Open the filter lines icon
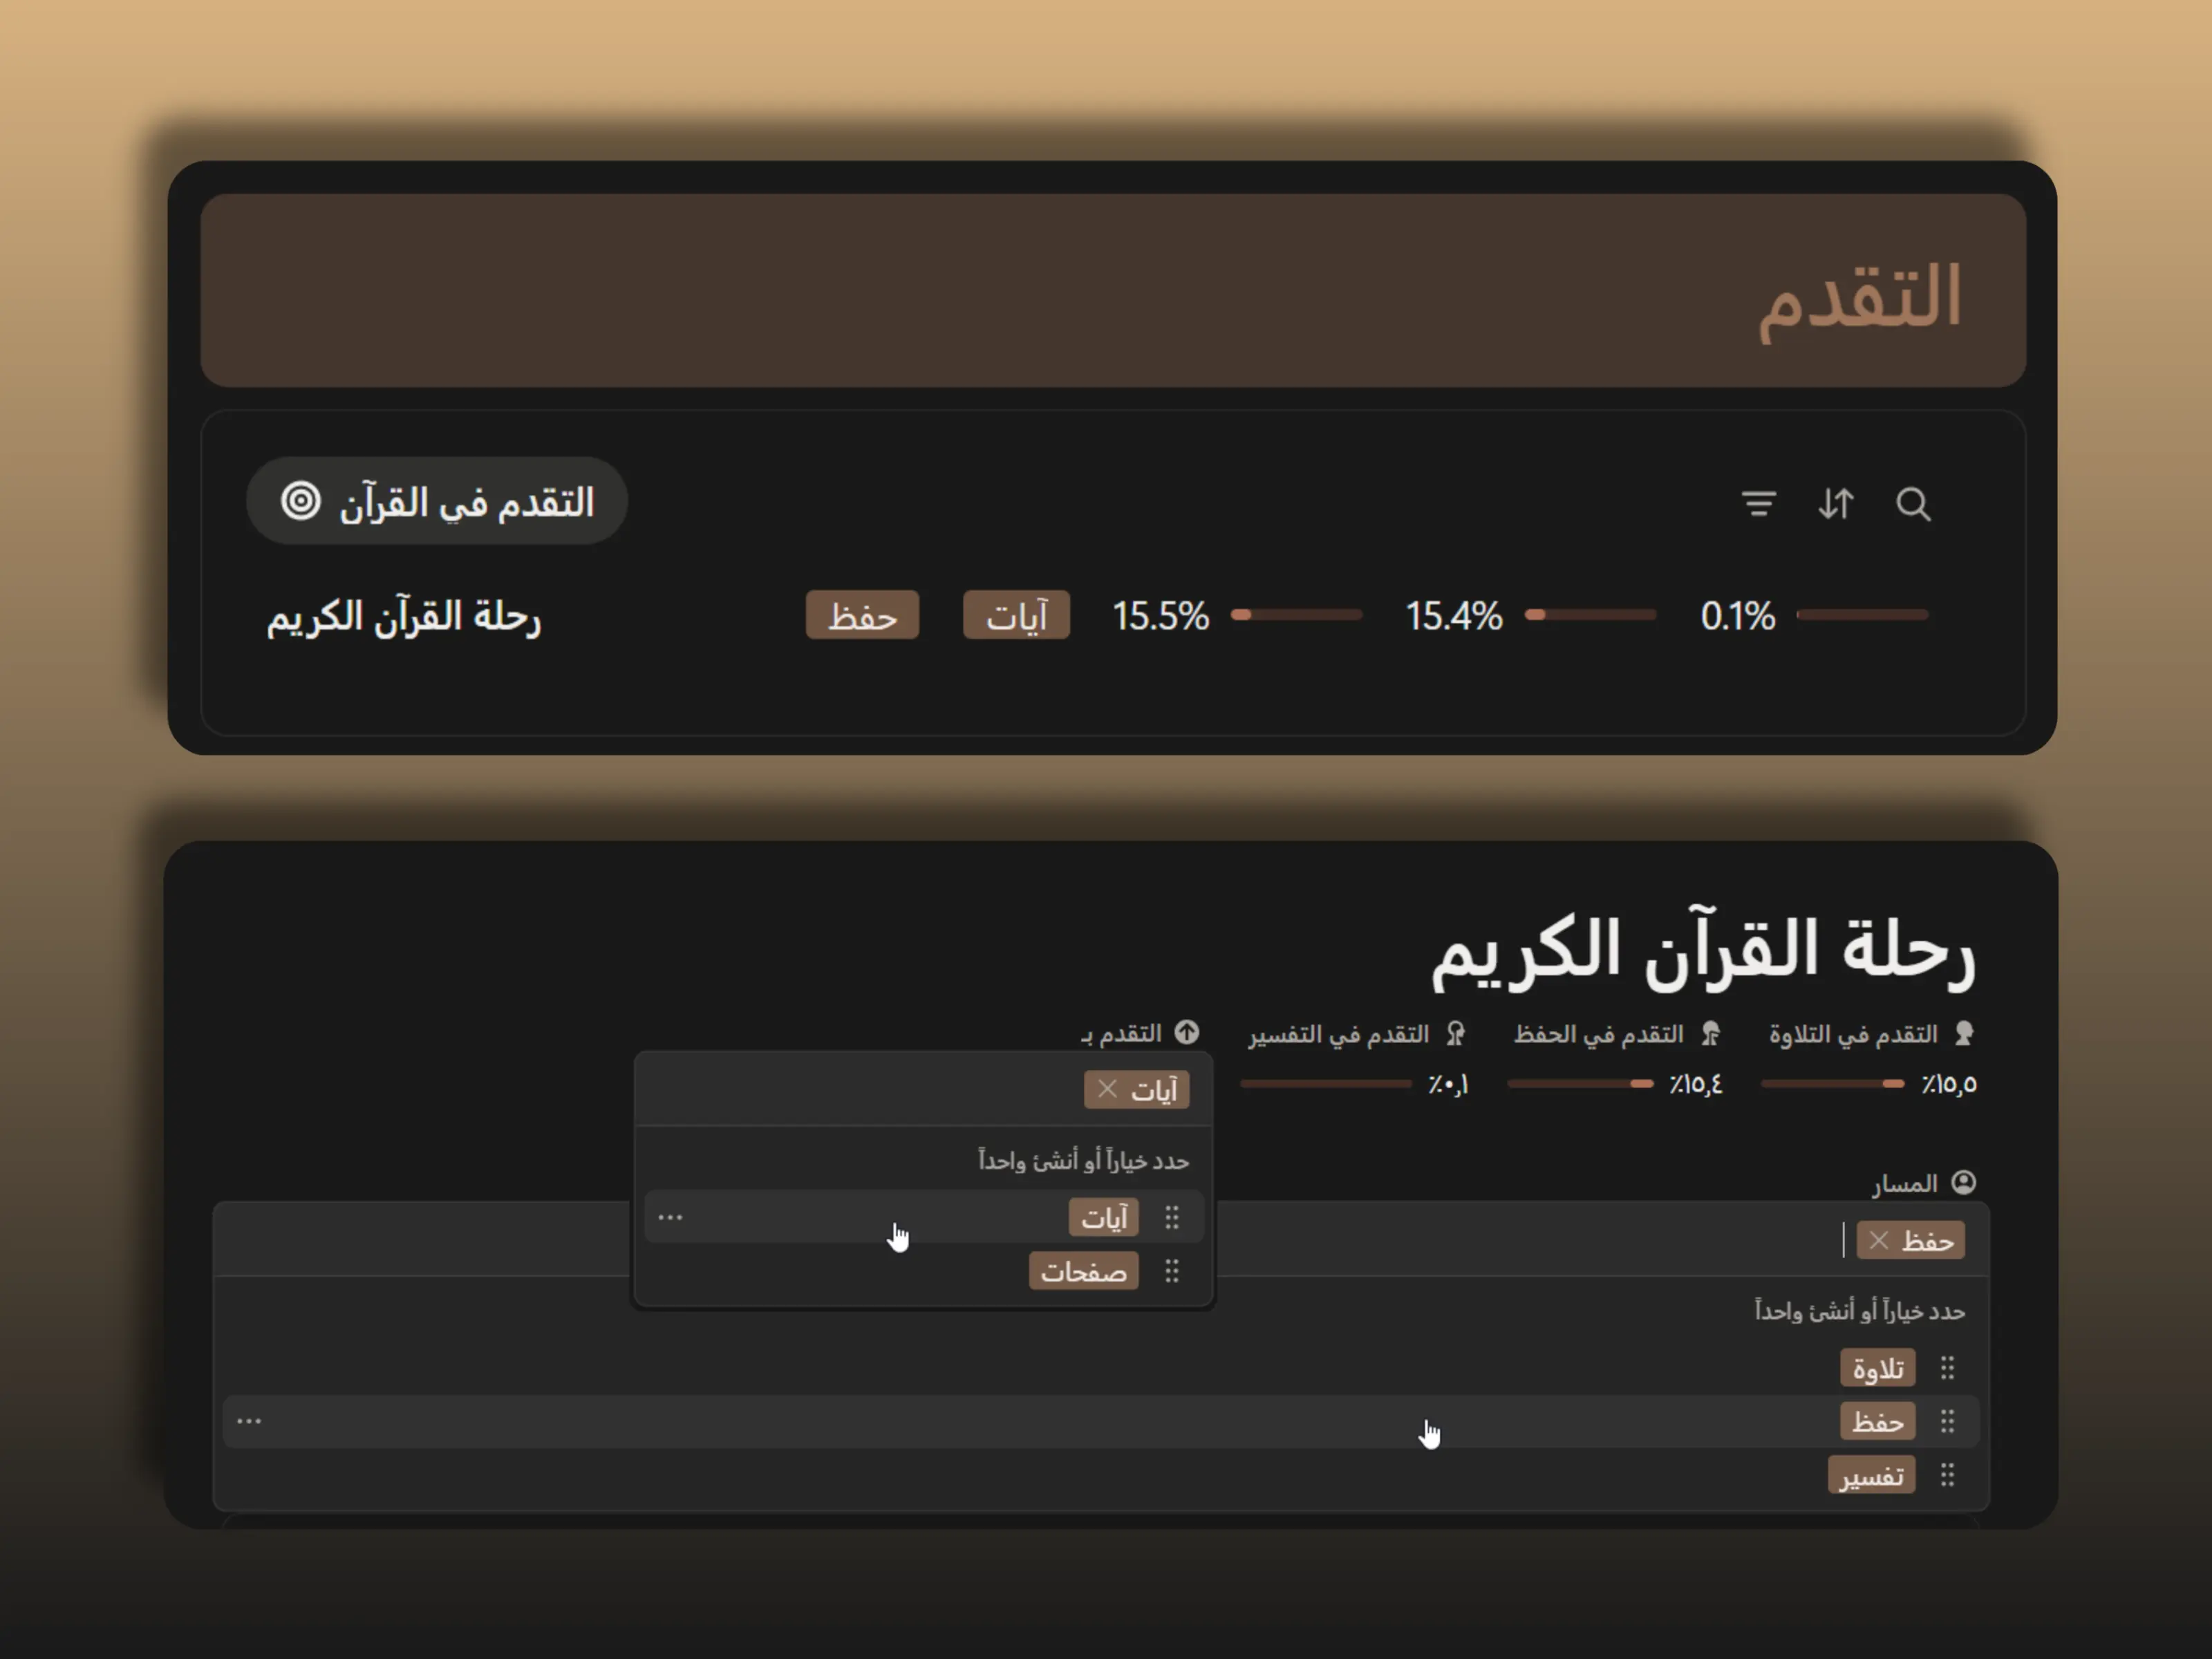This screenshot has height=1659, width=2212. click(1758, 504)
